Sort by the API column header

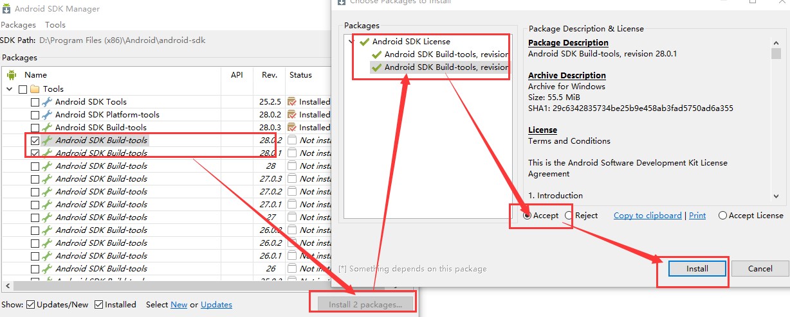coord(237,75)
